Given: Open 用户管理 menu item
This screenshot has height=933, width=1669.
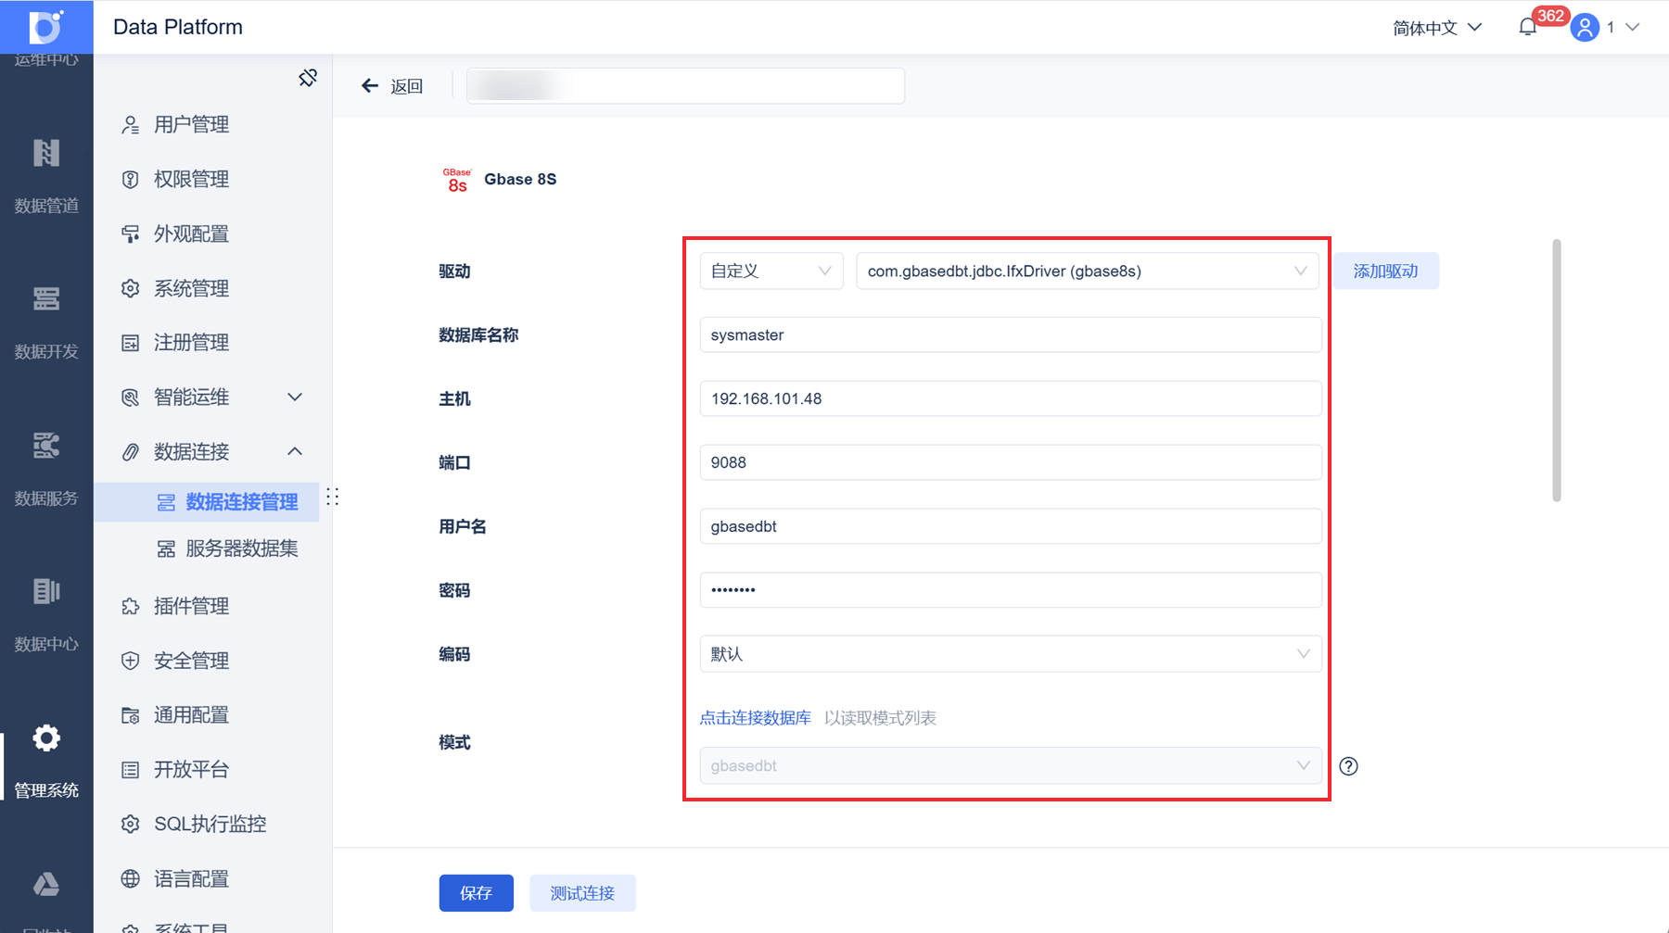Looking at the screenshot, I should [192, 125].
